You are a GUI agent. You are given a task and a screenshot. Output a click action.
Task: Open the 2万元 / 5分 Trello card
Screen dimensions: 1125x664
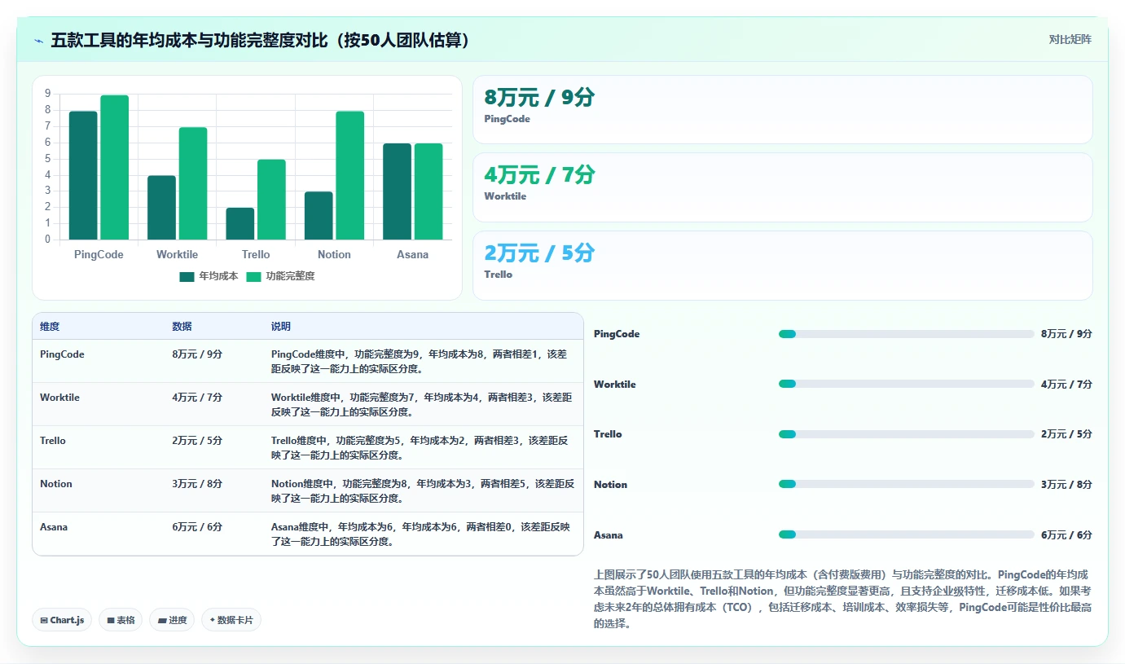click(x=782, y=266)
